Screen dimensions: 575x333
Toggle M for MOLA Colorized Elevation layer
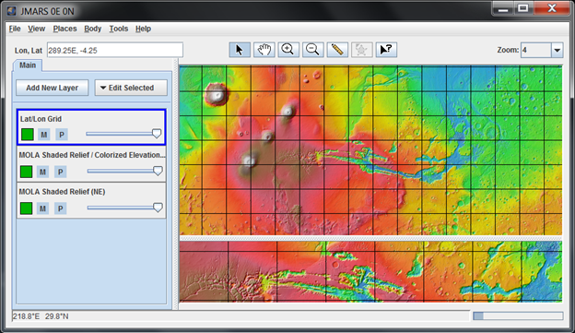[x=43, y=172]
